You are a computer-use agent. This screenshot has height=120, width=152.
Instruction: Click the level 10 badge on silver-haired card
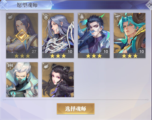70,51
